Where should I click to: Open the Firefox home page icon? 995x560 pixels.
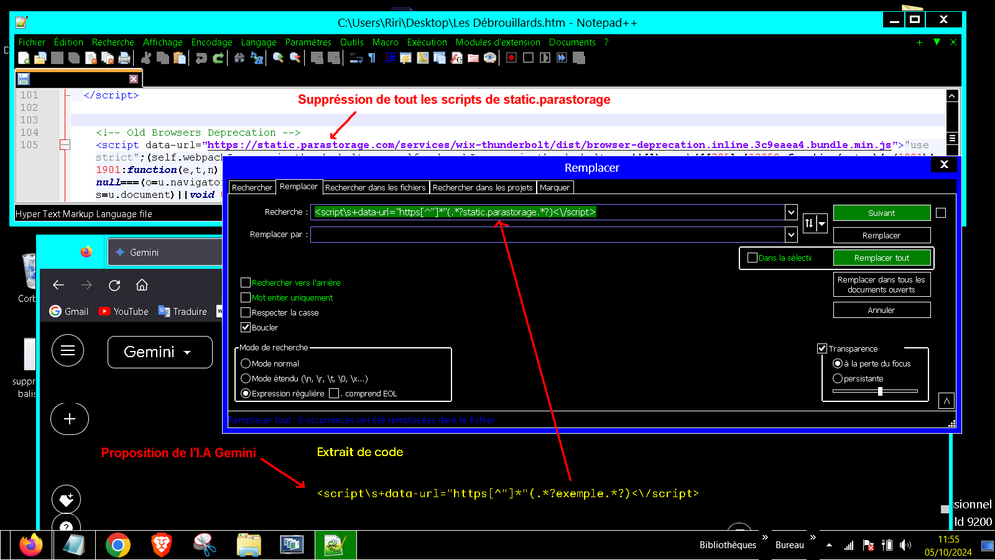[x=142, y=285]
